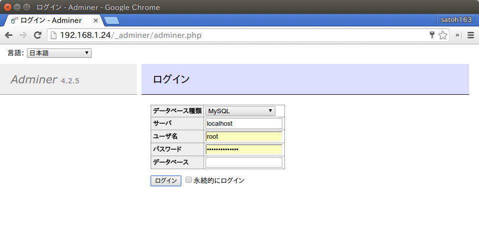Image resolution: width=479 pixels, height=225 pixels.
Task: Show hidden extensions with the double chevron
Action: [x=458, y=35]
